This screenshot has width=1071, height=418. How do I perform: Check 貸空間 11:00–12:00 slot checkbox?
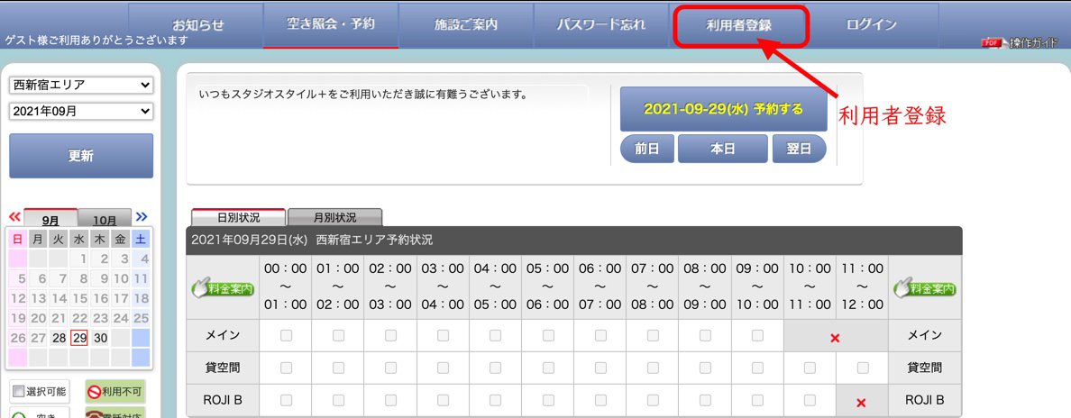(x=862, y=368)
